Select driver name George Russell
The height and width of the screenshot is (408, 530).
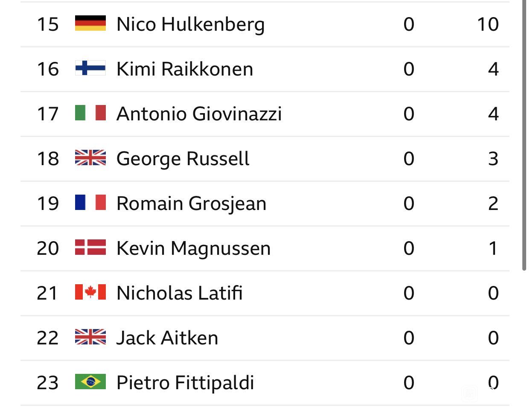183,159
